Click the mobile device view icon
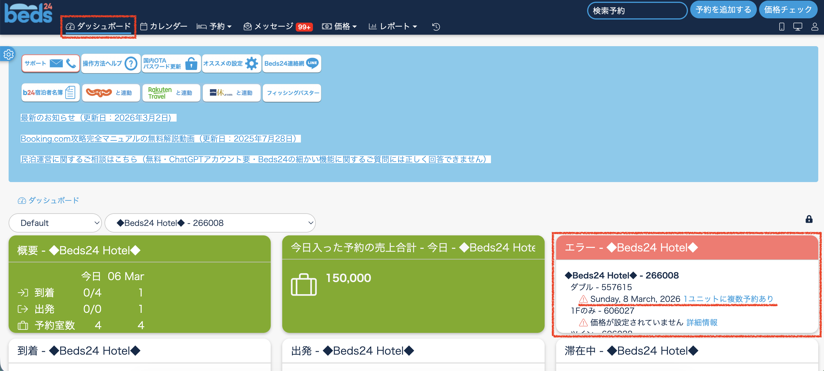Viewport: 824px width, 371px height. [x=782, y=27]
